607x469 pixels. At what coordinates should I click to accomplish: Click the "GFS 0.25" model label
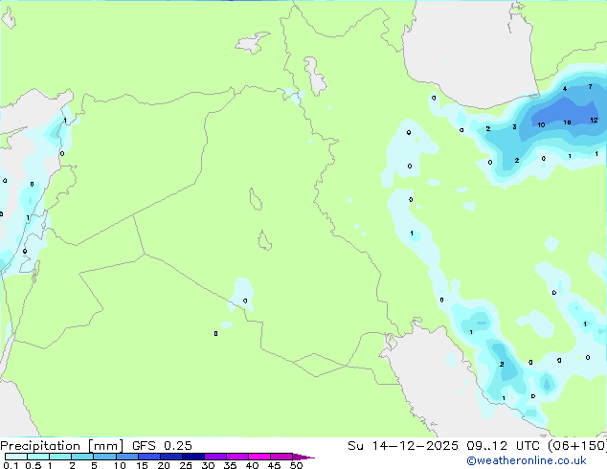tap(162, 446)
